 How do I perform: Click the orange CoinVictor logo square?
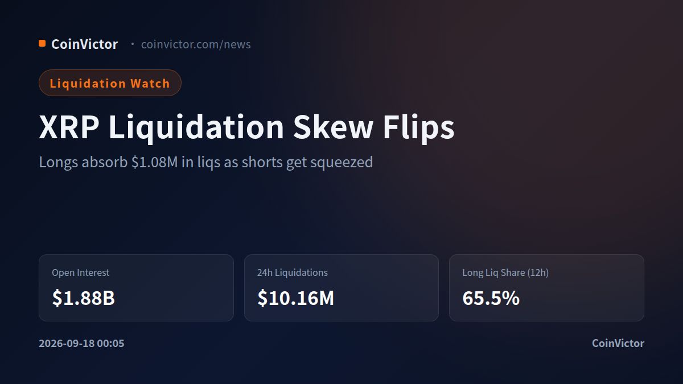pyautogui.click(x=42, y=43)
